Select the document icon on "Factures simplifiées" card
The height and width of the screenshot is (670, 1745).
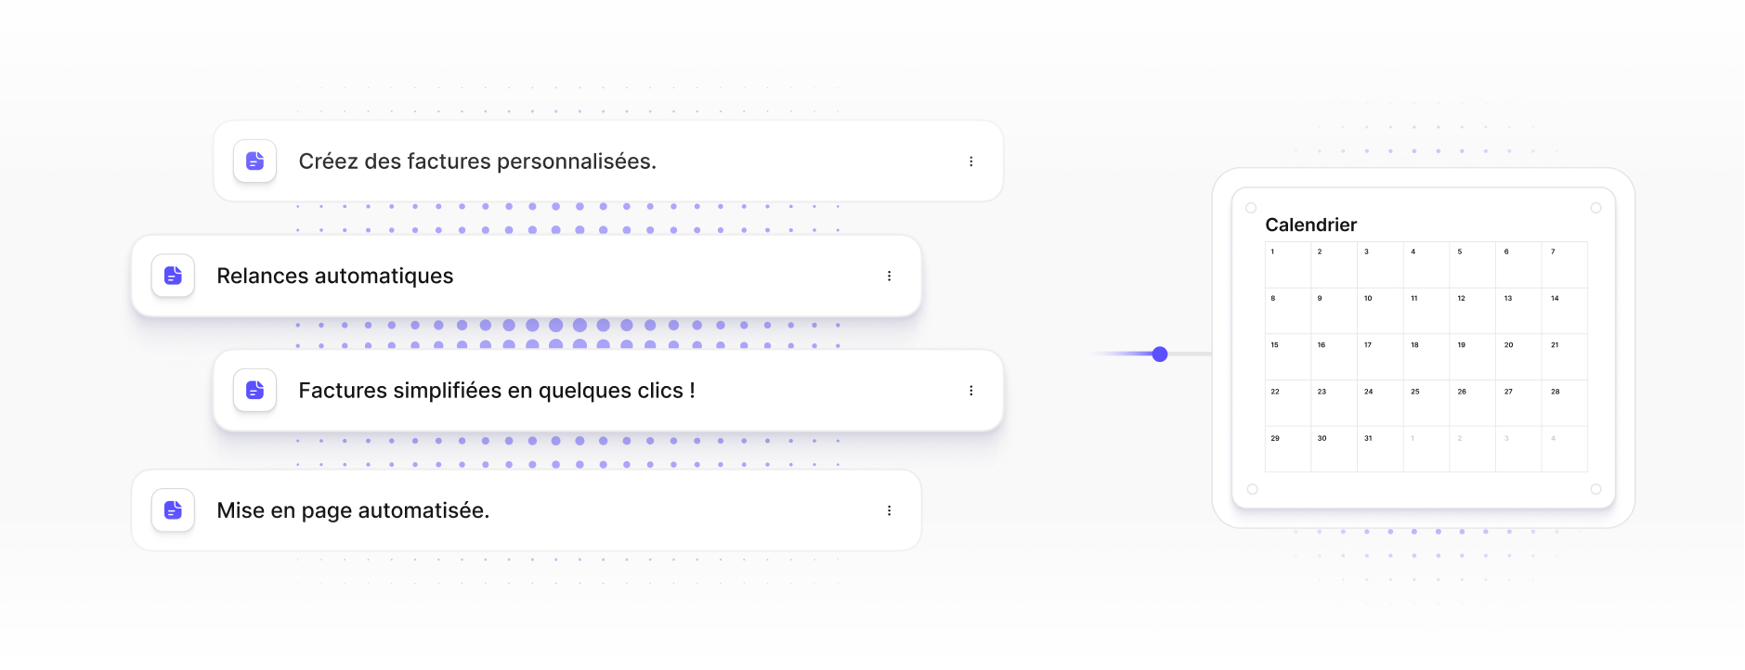[x=254, y=391]
